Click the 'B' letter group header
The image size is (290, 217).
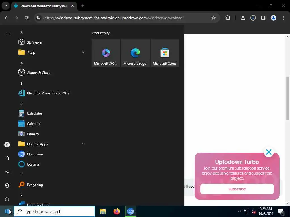point(21,83)
